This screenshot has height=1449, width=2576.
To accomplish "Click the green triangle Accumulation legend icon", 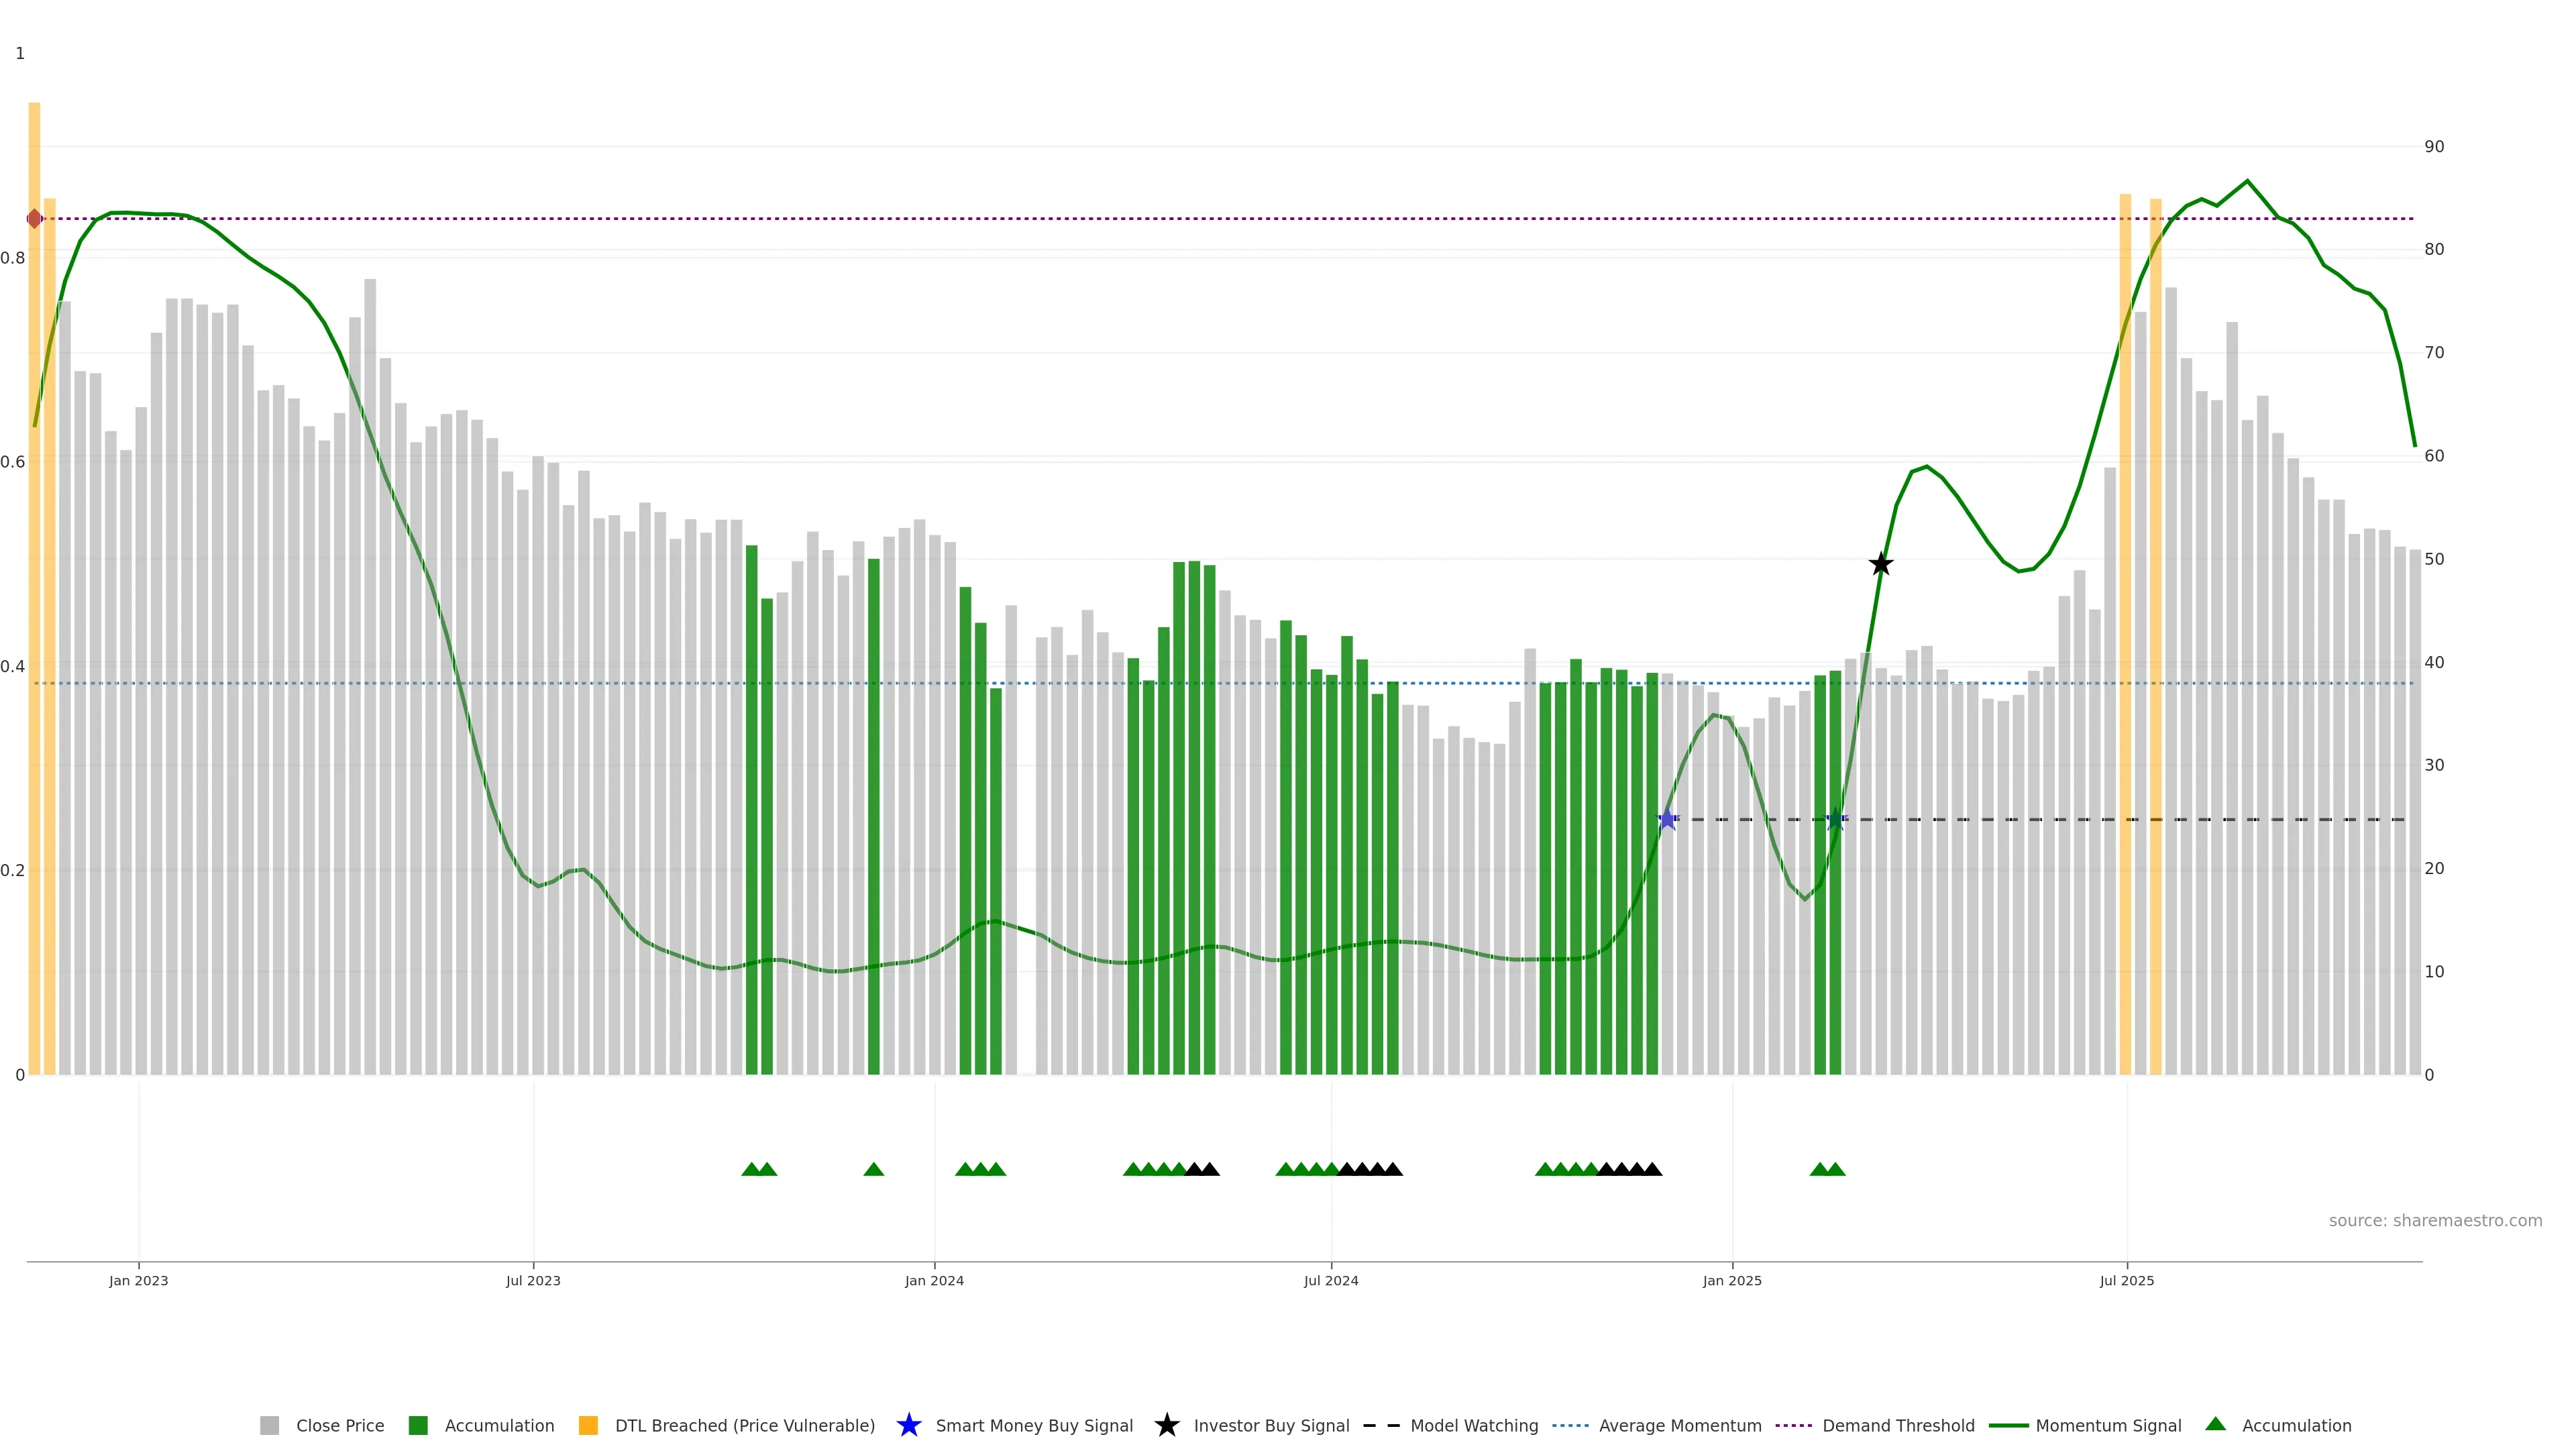I will (2215, 1424).
